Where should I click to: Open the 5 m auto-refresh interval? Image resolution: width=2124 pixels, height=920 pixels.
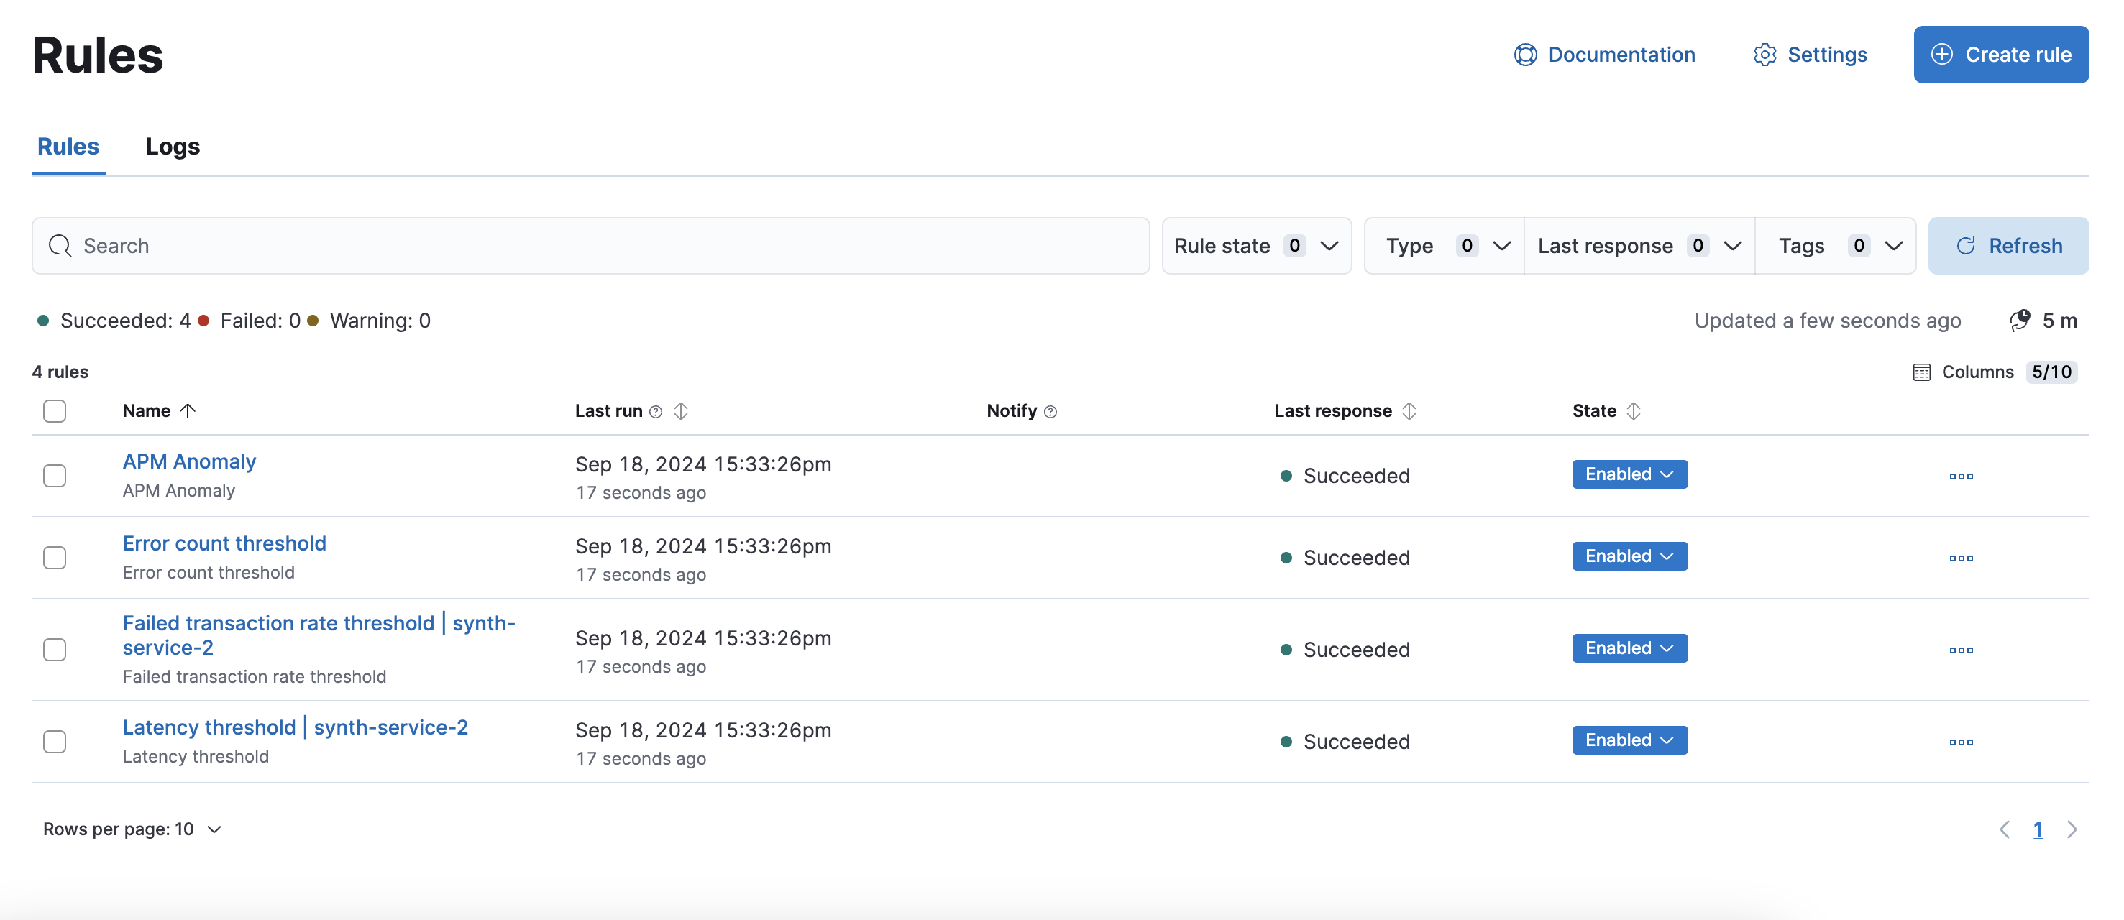[x=2043, y=321]
